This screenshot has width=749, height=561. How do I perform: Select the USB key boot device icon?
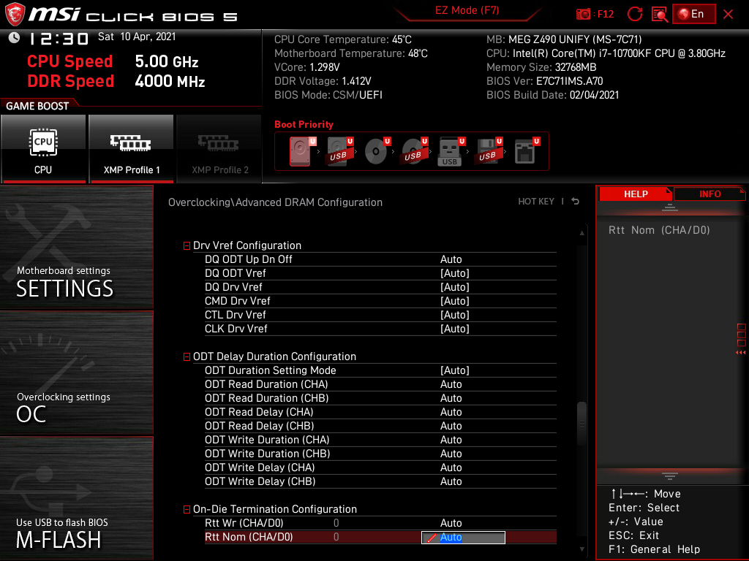click(451, 151)
